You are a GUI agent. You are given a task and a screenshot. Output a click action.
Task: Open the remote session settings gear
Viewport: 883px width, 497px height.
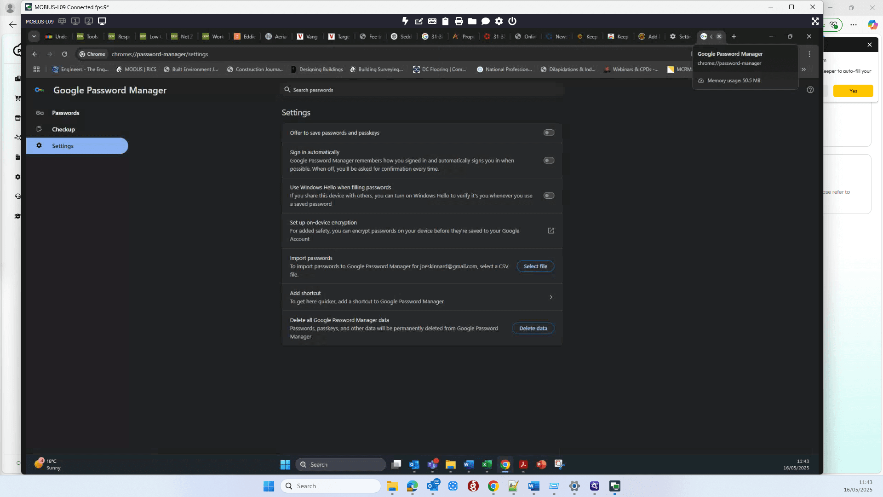coord(499,21)
